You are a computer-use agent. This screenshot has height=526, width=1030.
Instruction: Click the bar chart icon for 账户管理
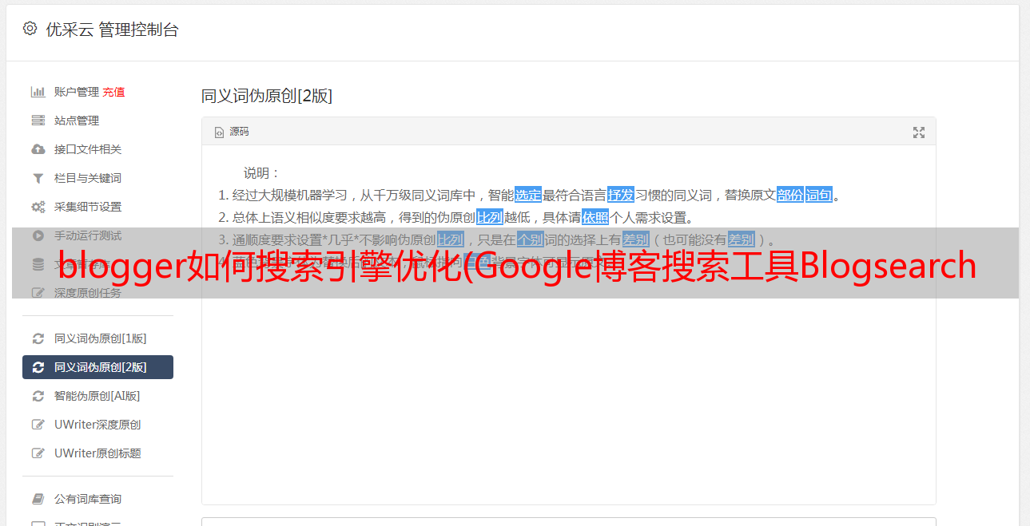38,92
